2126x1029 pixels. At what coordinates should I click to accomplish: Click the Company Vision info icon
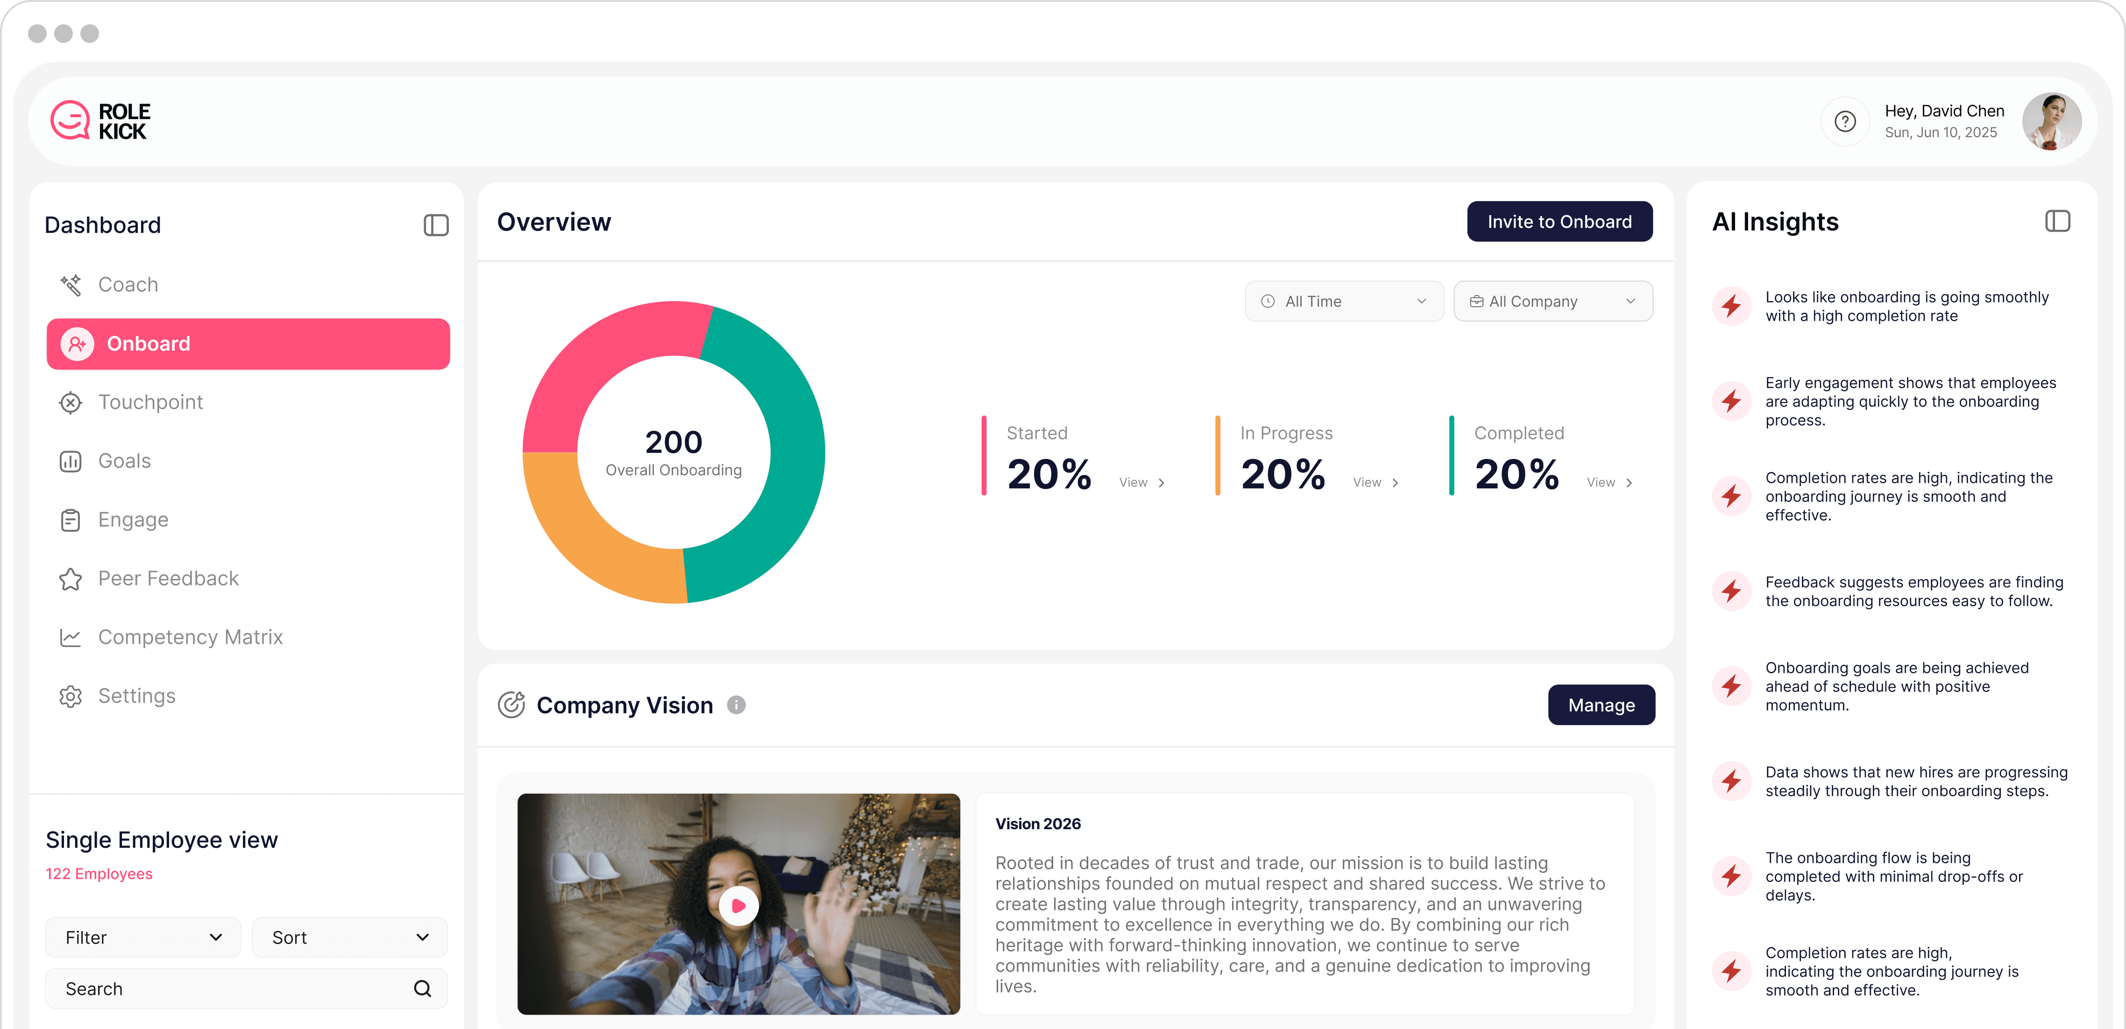(x=736, y=705)
